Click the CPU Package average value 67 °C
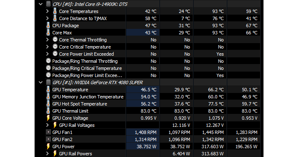Viewport: 298px width, 157px height. click(x=252, y=26)
